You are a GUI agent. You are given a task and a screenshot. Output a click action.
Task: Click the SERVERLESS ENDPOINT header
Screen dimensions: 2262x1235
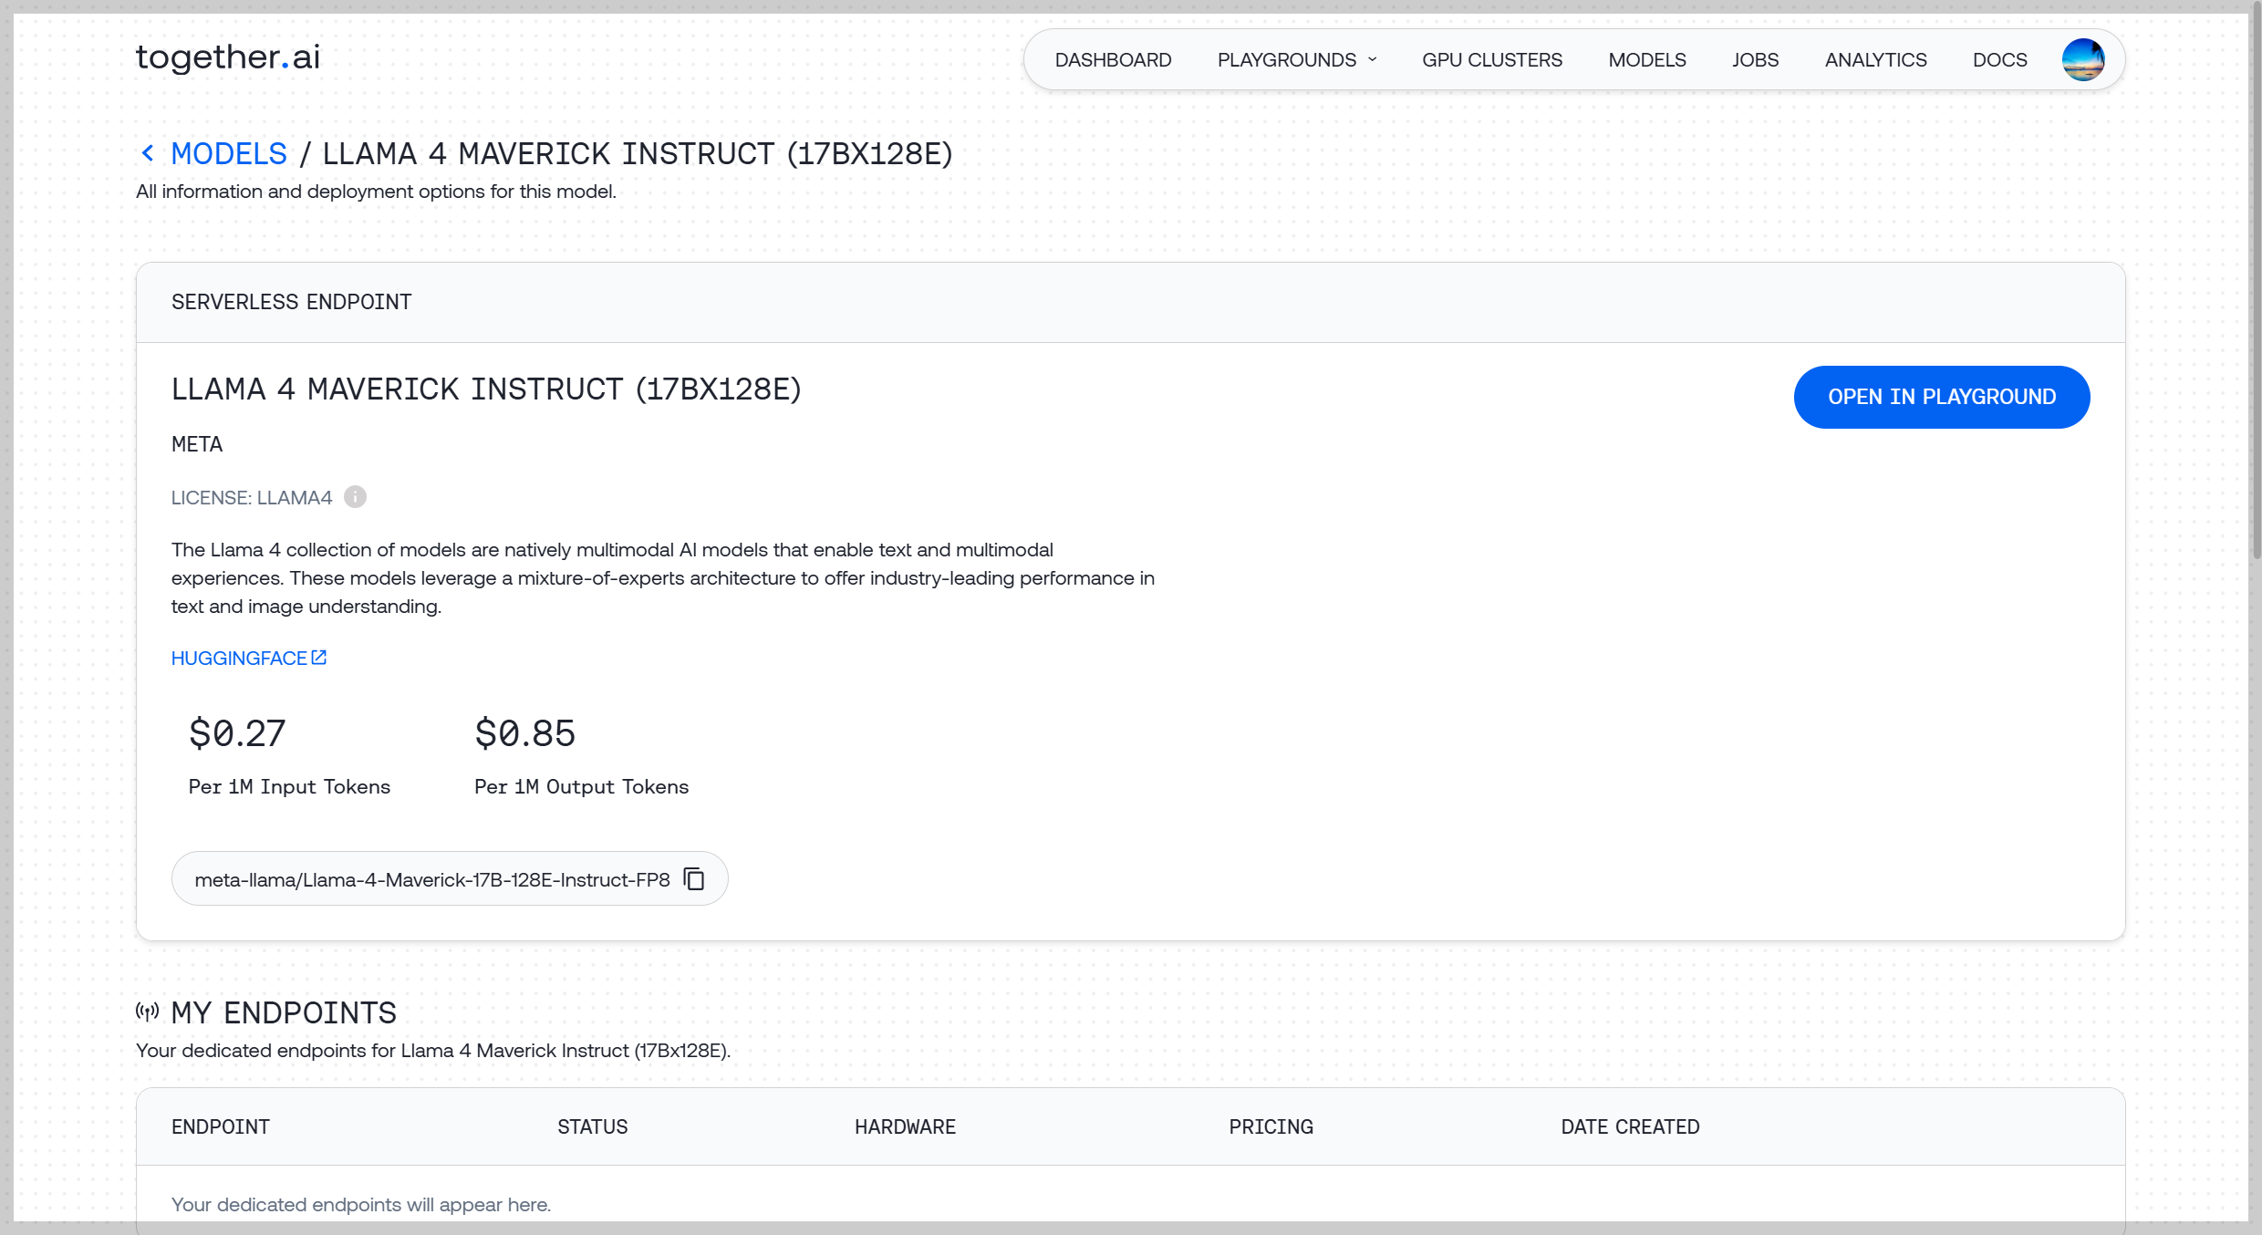coord(292,302)
